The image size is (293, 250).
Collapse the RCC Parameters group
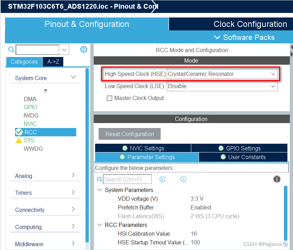100,225
